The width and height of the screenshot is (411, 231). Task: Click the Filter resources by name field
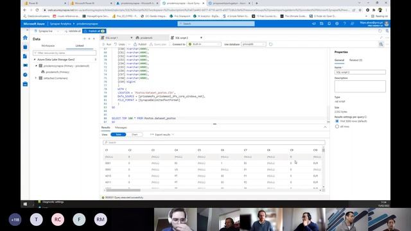[x=64, y=53]
